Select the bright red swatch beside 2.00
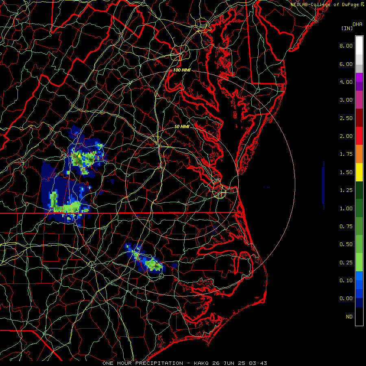 [x=359, y=136]
